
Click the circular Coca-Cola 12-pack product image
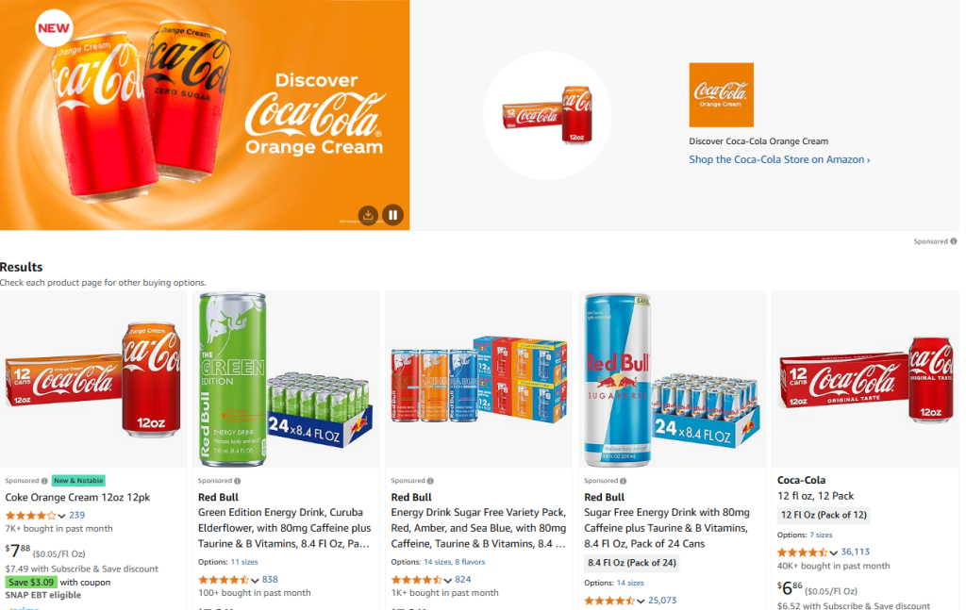click(547, 115)
